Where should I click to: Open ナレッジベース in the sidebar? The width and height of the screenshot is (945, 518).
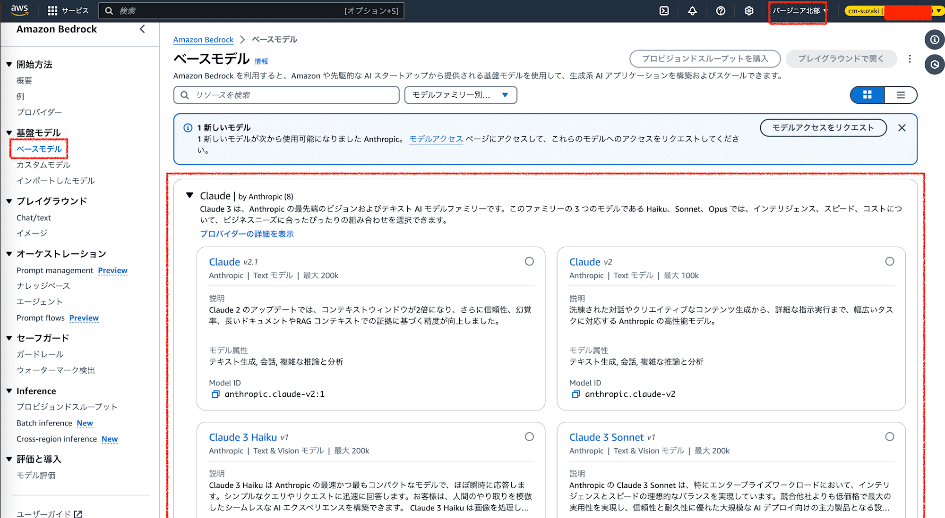pos(43,285)
